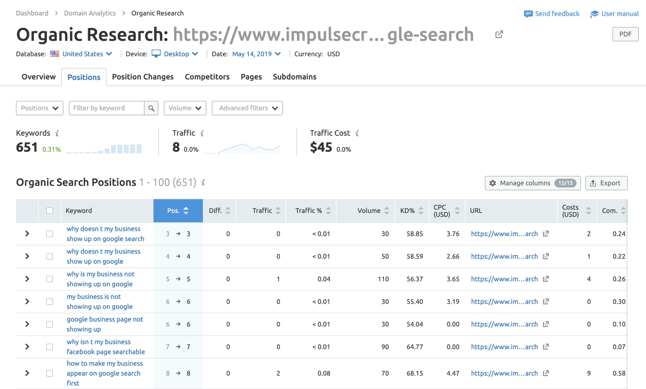Click the Export button

pos(606,183)
